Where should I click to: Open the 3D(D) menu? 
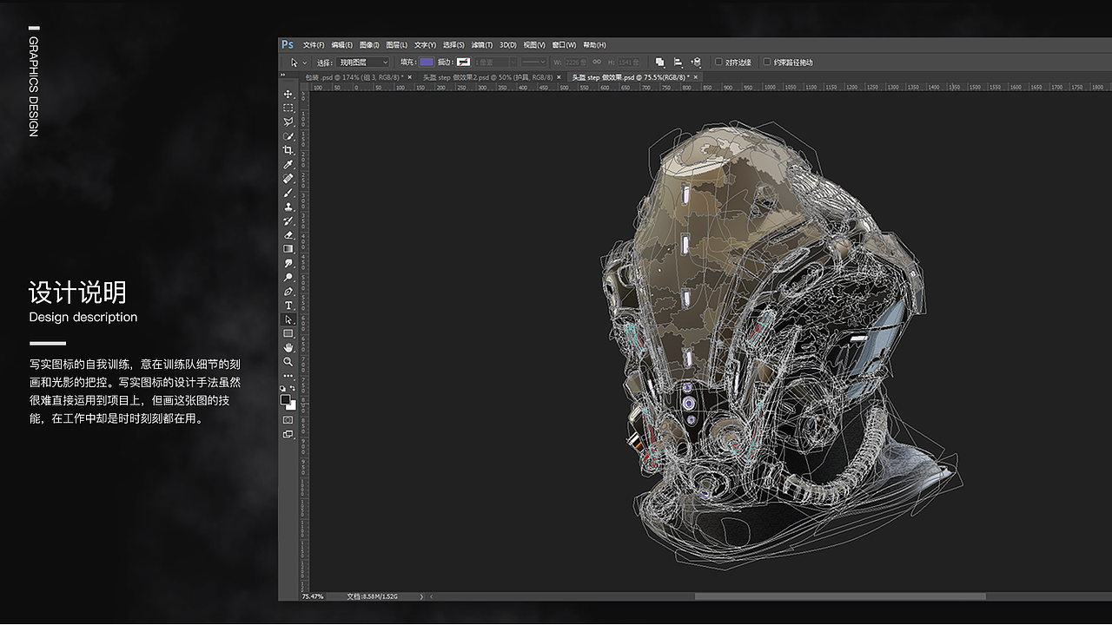click(508, 44)
